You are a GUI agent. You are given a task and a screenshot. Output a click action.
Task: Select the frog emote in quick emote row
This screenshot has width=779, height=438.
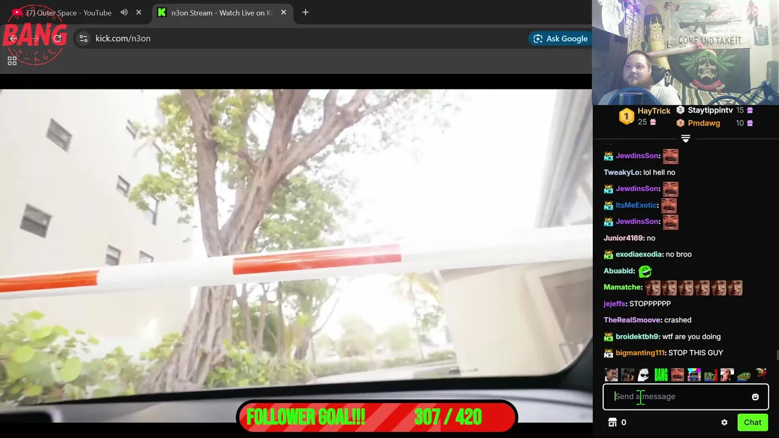pyautogui.click(x=744, y=375)
